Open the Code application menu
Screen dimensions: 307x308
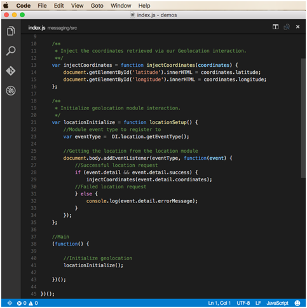pyautogui.click(x=24, y=6)
